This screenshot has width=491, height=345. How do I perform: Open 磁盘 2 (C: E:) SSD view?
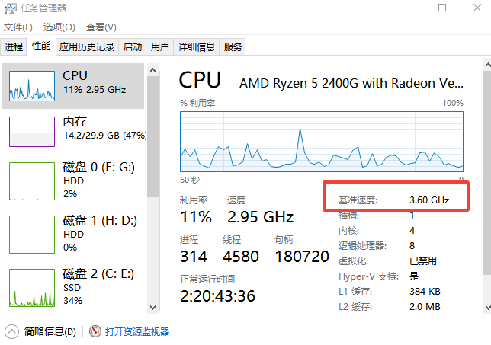pos(74,287)
